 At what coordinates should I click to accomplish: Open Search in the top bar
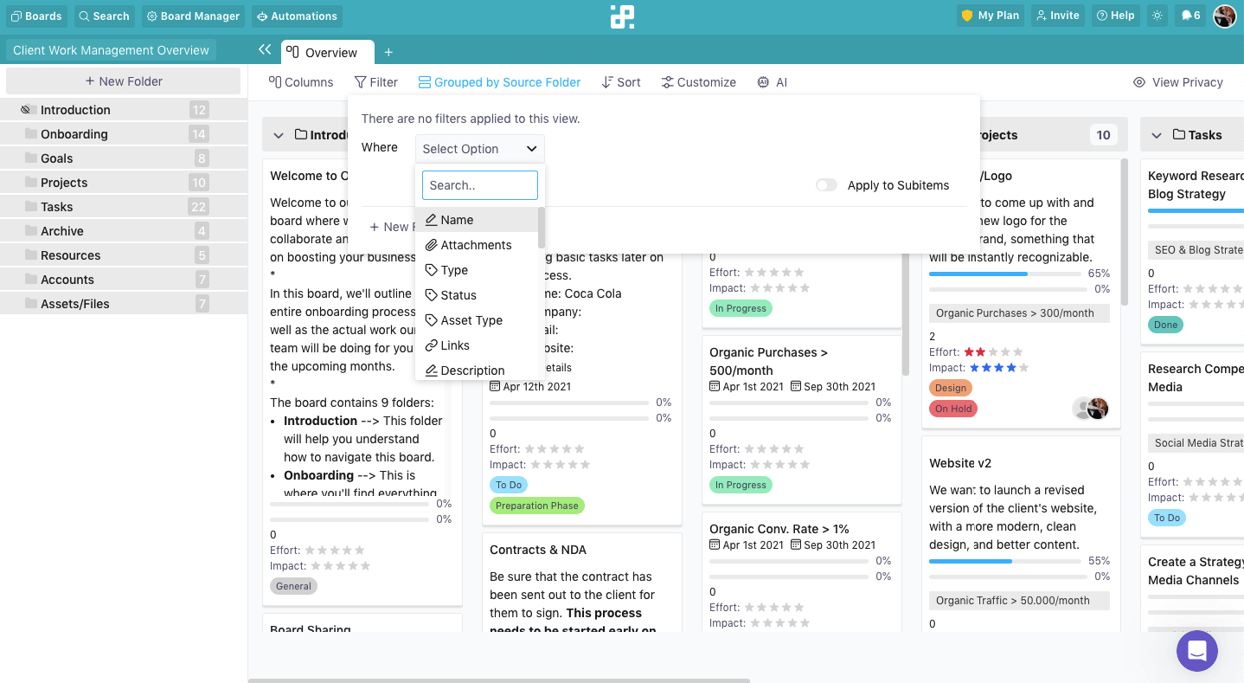(104, 16)
